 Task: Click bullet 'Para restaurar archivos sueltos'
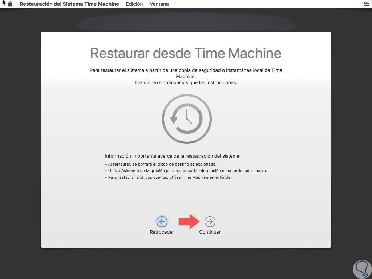point(169,177)
